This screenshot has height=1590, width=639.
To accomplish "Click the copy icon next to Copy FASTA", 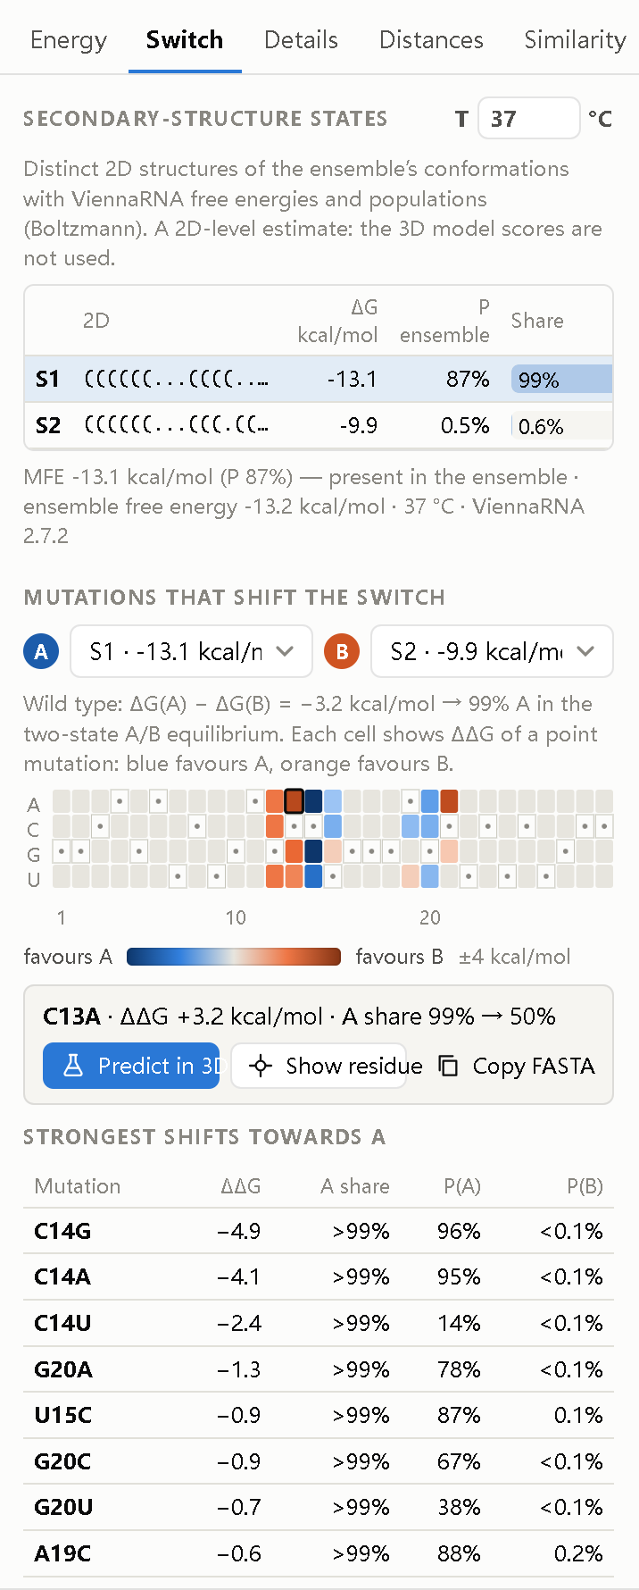I will [448, 1066].
